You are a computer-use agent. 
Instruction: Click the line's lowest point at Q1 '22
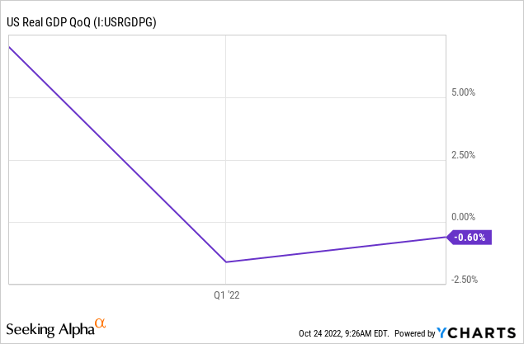[226, 262]
